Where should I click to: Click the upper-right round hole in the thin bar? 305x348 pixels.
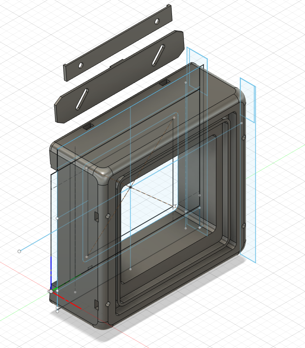point(157,21)
